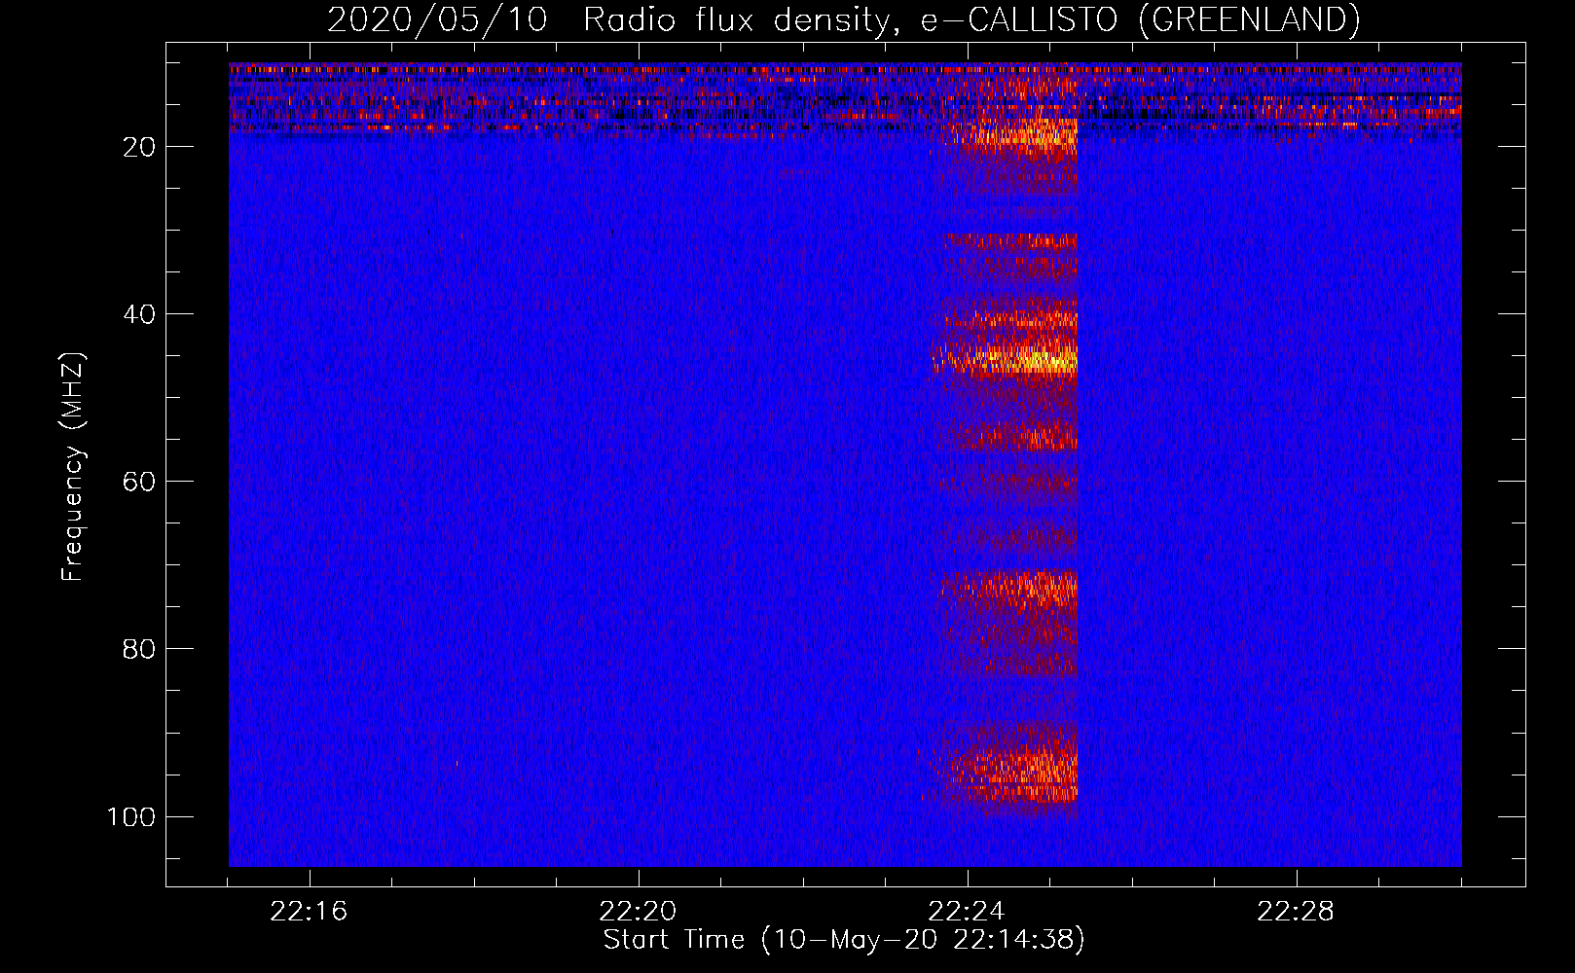Click the '60' frequency tick label
Screen dimensions: 1575x973
[139, 482]
